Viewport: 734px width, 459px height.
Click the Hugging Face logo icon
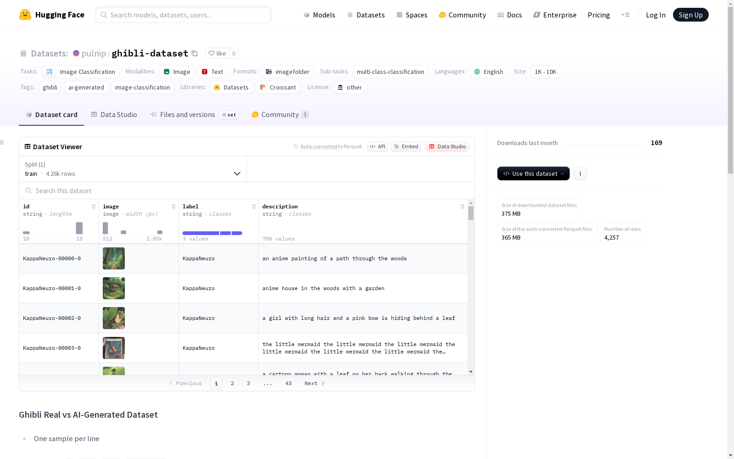25,15
